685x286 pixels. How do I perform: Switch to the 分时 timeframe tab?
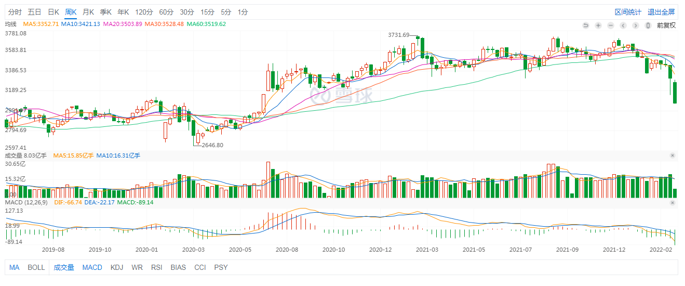coord(15,12)
